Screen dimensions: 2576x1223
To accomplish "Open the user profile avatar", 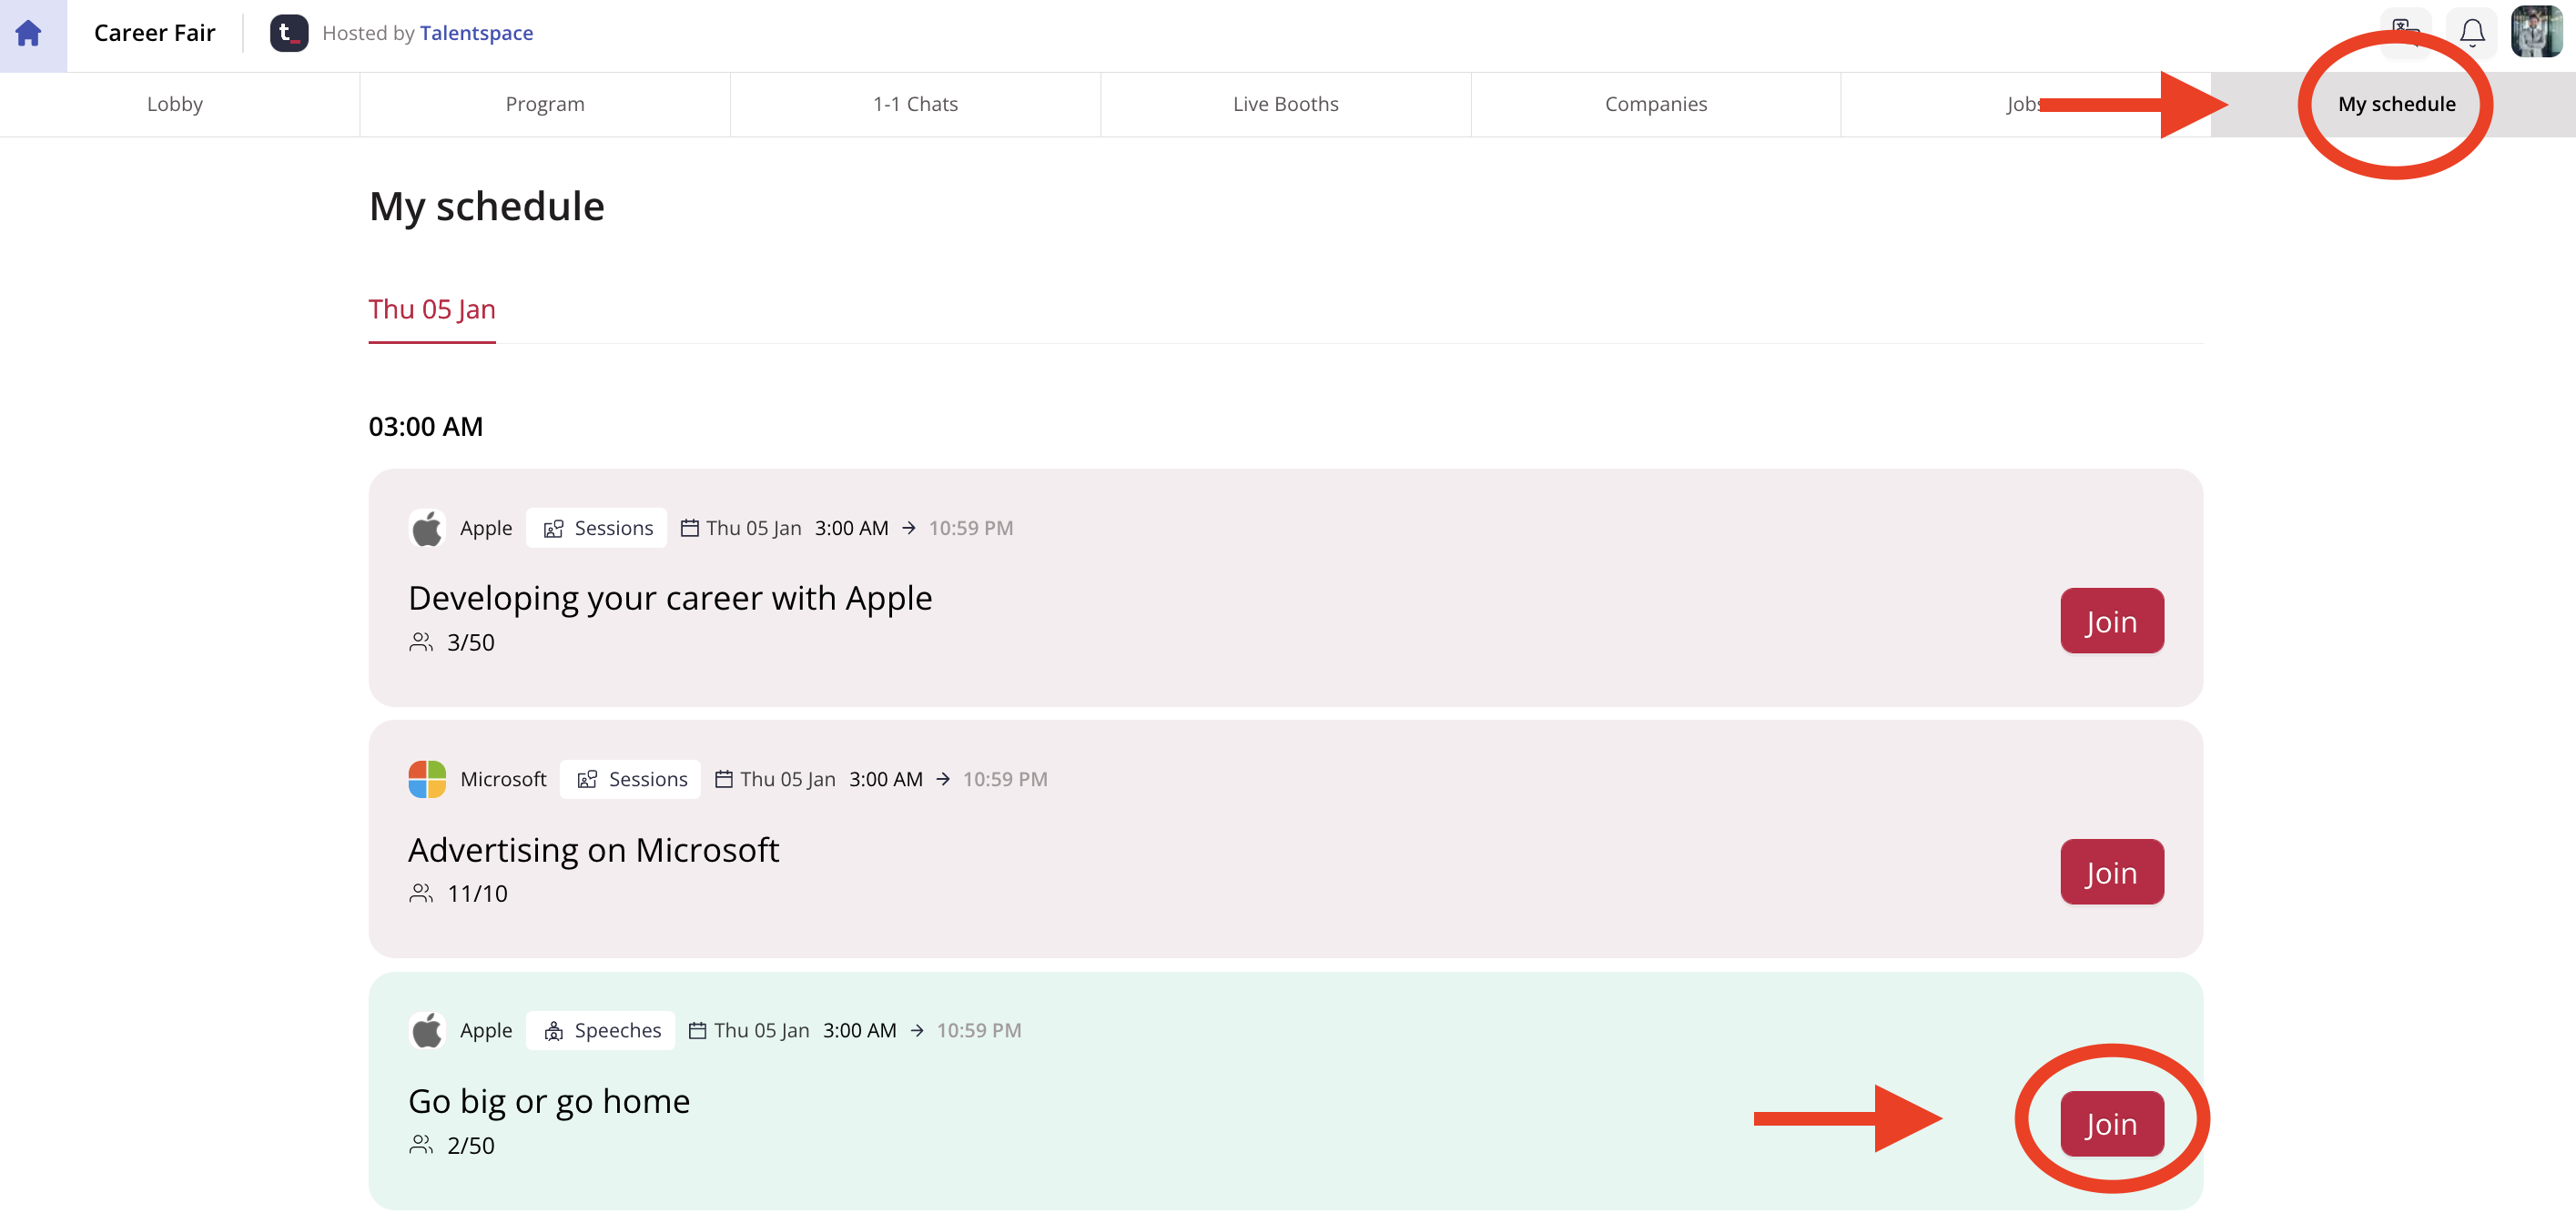I will click(2537, 32).
